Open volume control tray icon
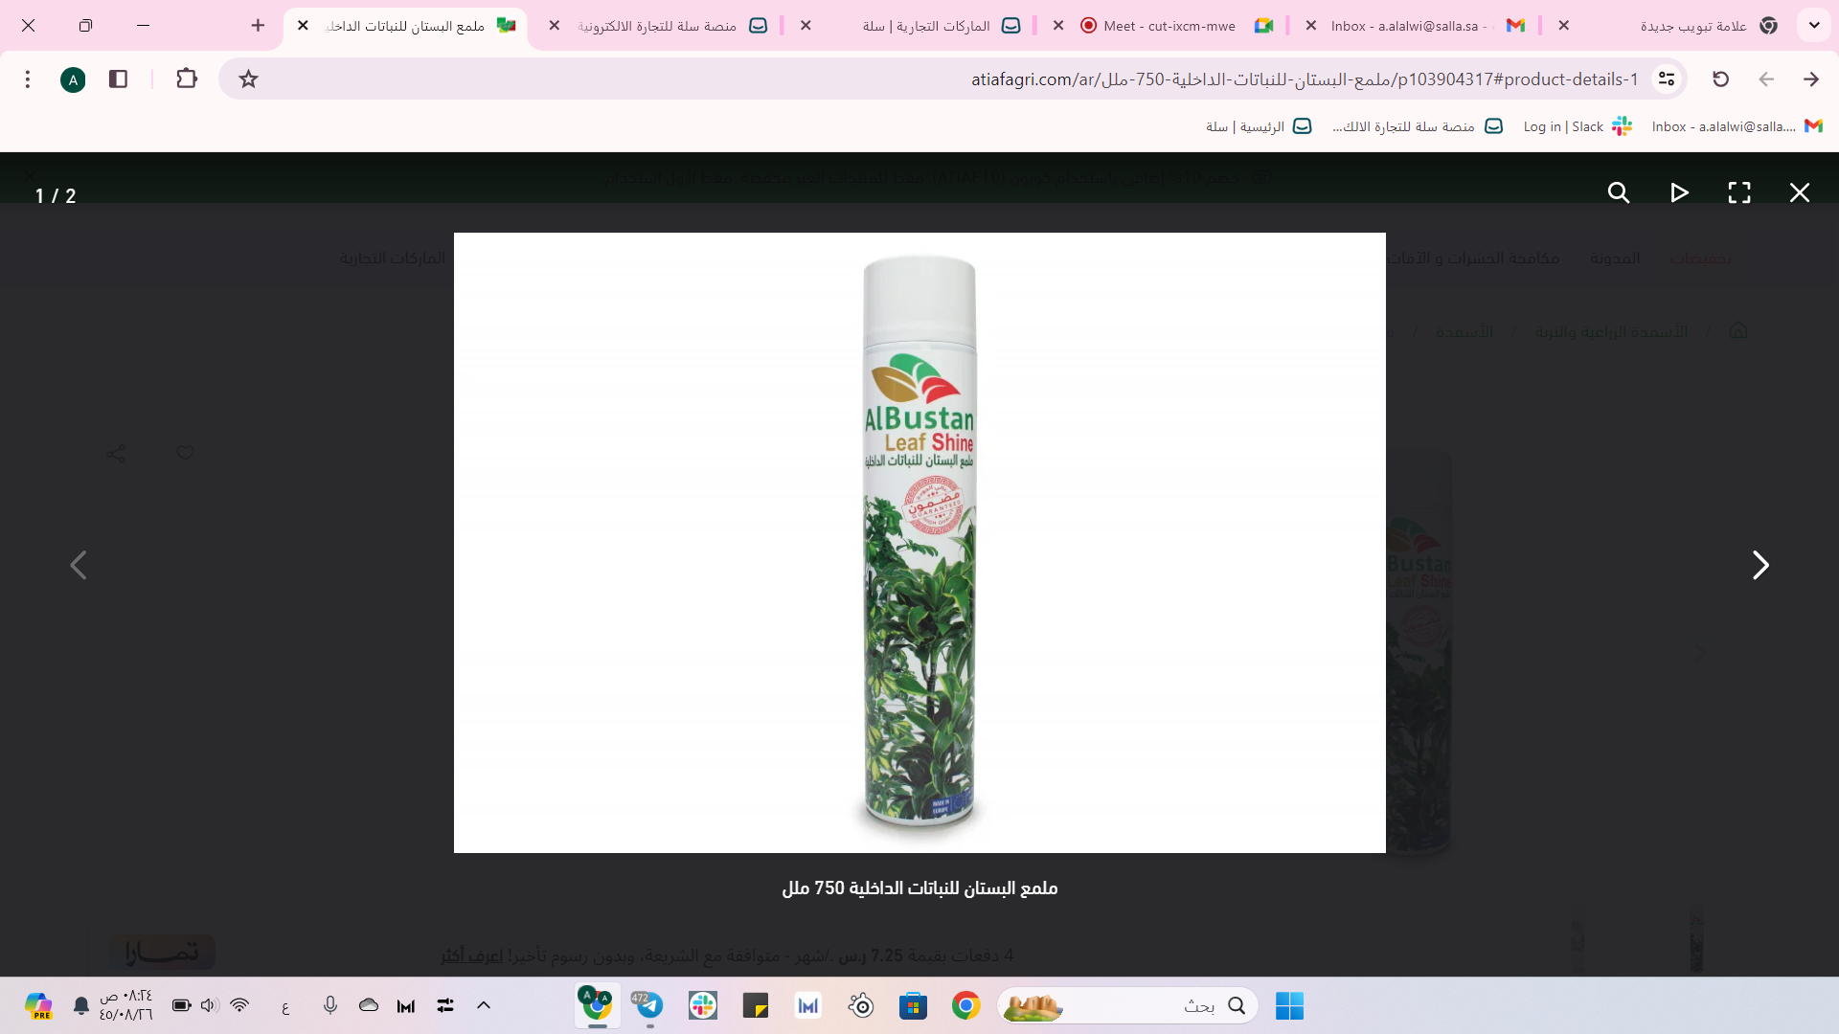The height and width of the screenshot is (1034, 1839). [x=210, y=1005]
